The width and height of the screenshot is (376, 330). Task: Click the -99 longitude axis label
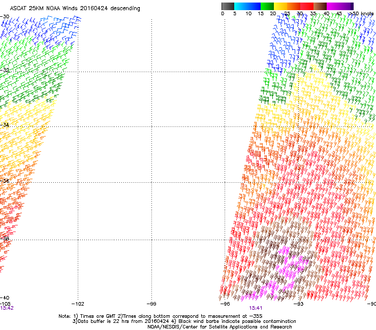coord(151,304)
